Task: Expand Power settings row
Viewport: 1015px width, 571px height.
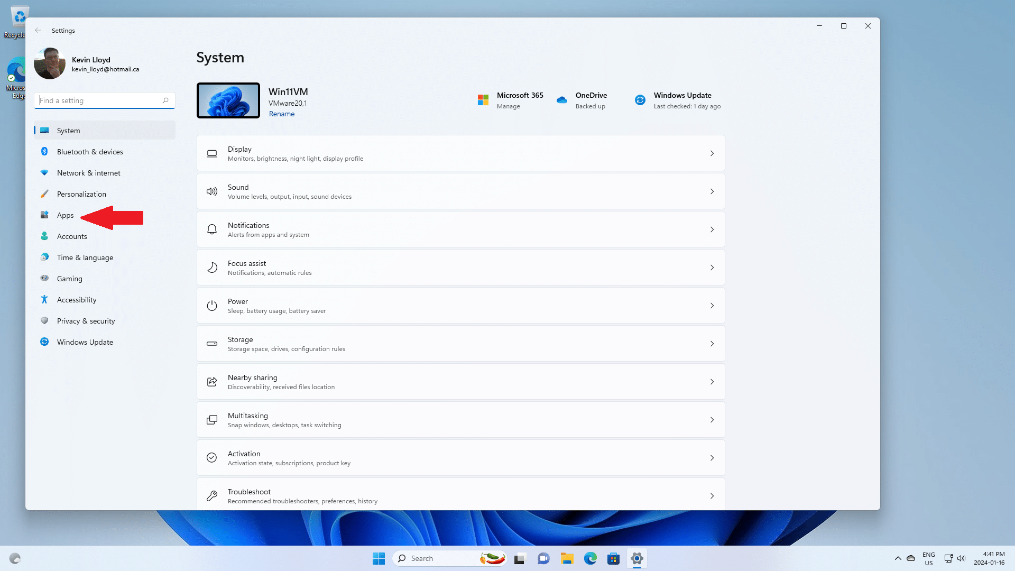Action: click(x=460, y=306)
